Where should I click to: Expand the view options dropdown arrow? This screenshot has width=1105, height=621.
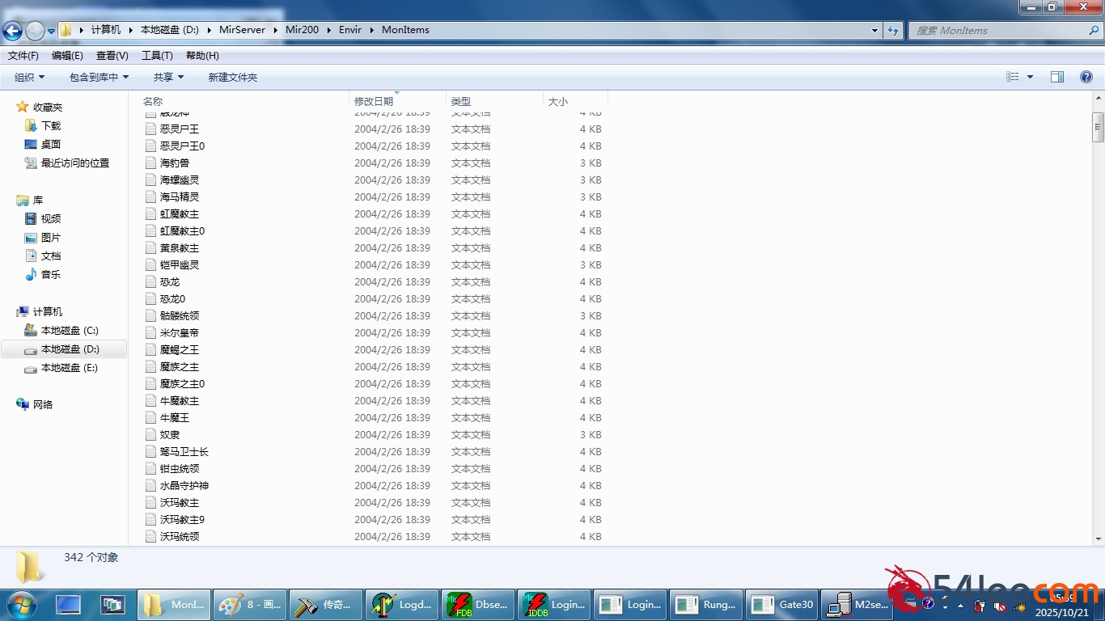tap(1030, 77)
